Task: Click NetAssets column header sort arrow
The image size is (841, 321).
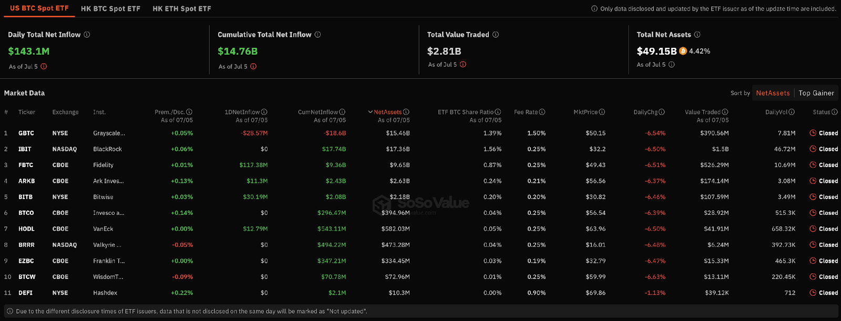Action: 370,112
